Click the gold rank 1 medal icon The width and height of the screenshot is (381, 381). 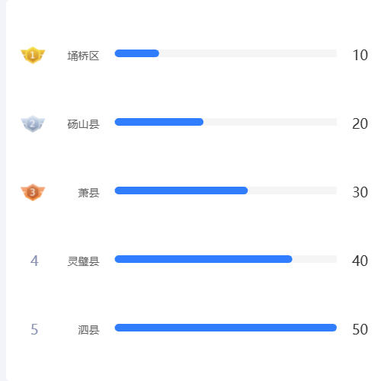[33, 55]
